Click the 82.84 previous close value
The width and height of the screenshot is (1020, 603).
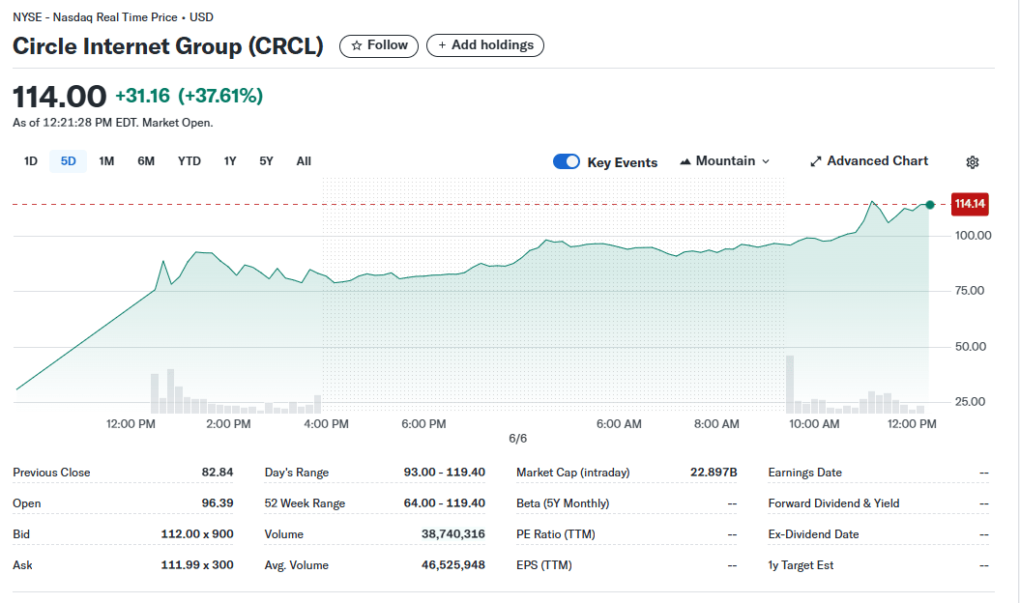tap(218, 473)
